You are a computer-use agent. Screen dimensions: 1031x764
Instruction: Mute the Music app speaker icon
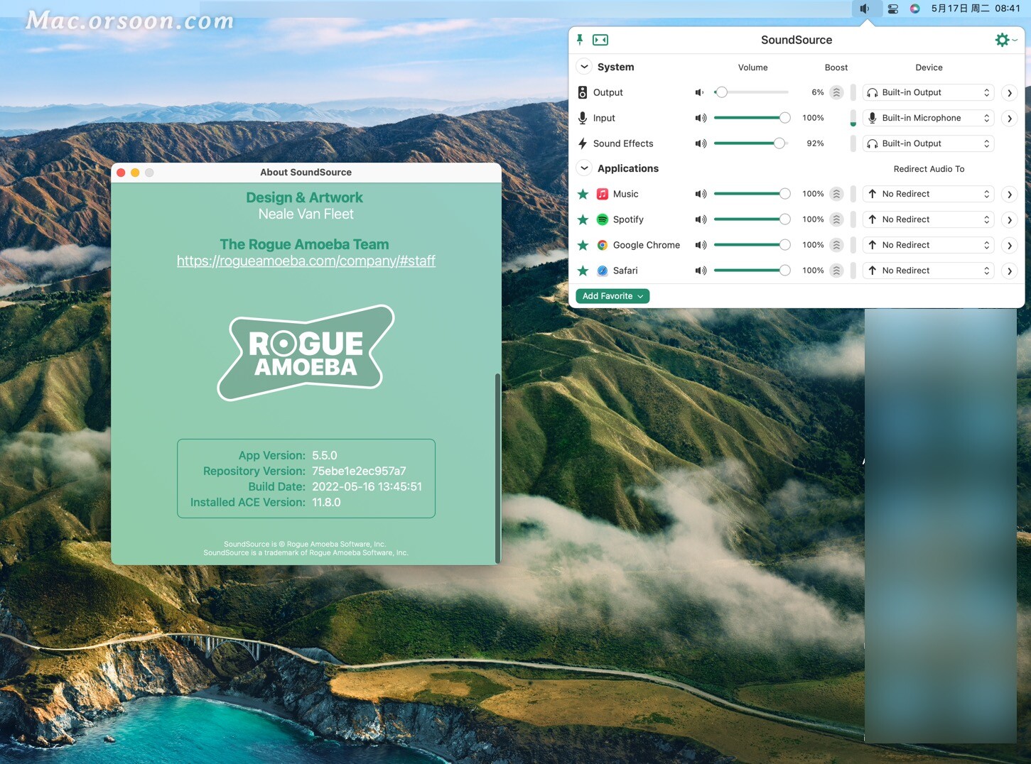pos(701,194)
